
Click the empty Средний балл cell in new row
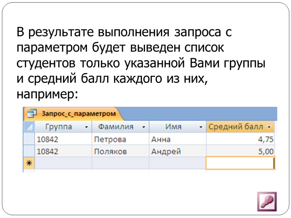[x=240, y=163]
